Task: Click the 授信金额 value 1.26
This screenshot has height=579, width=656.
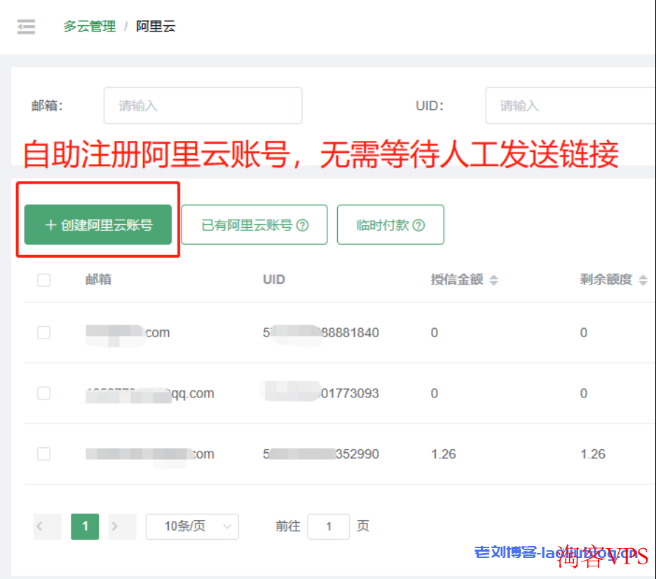Action: pos(444,454)
